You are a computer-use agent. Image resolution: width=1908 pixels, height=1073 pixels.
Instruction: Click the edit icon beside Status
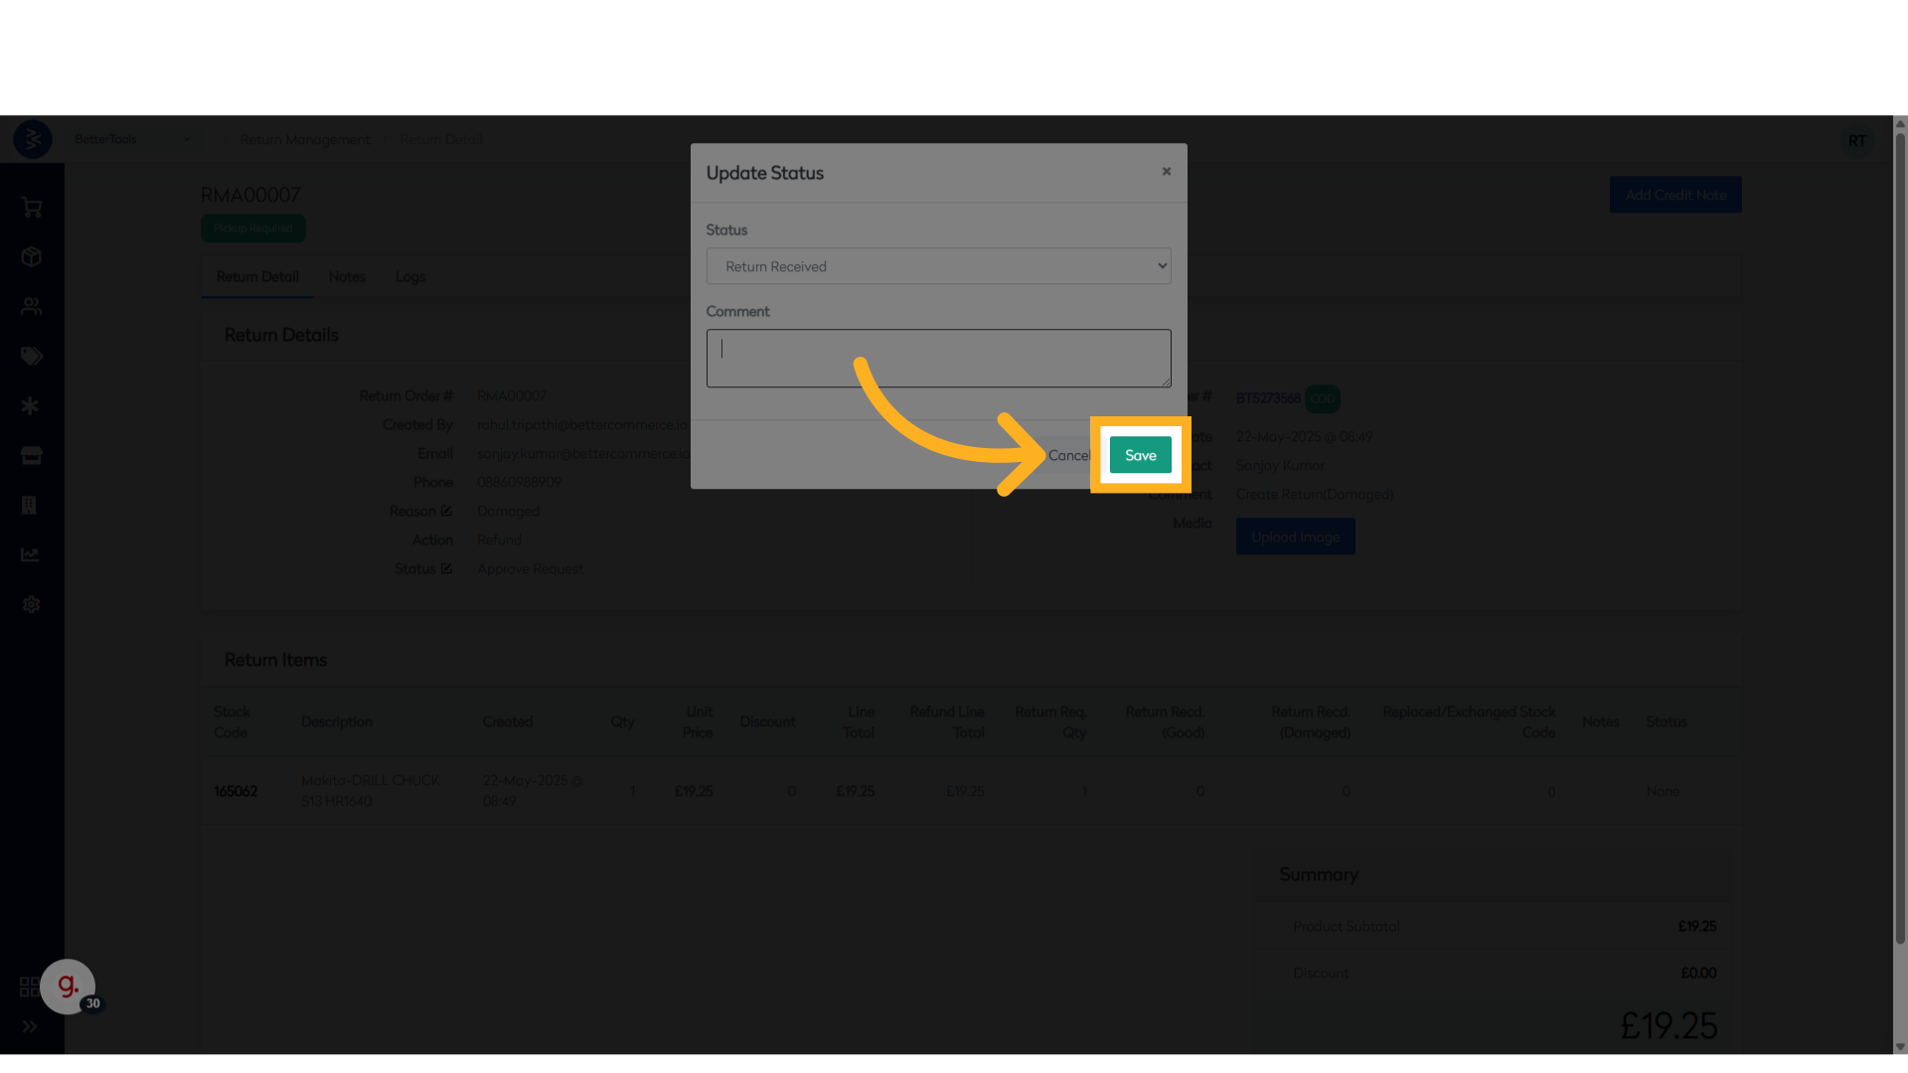[x=446, y=568]
